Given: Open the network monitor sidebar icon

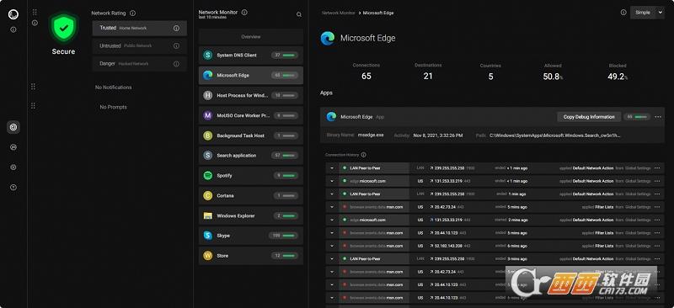Looking at the screenshot, I should pos(13,127).
